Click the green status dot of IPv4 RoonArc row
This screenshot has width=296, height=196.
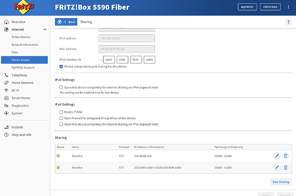[x=58, y=156]
